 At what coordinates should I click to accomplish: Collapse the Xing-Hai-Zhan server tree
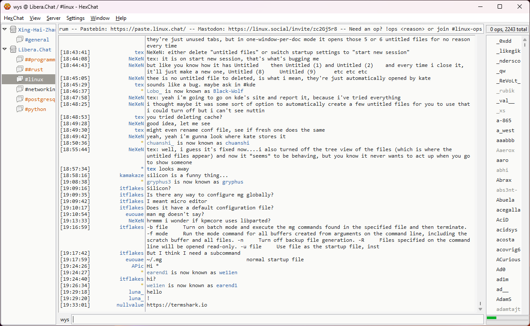pos(5,30)
